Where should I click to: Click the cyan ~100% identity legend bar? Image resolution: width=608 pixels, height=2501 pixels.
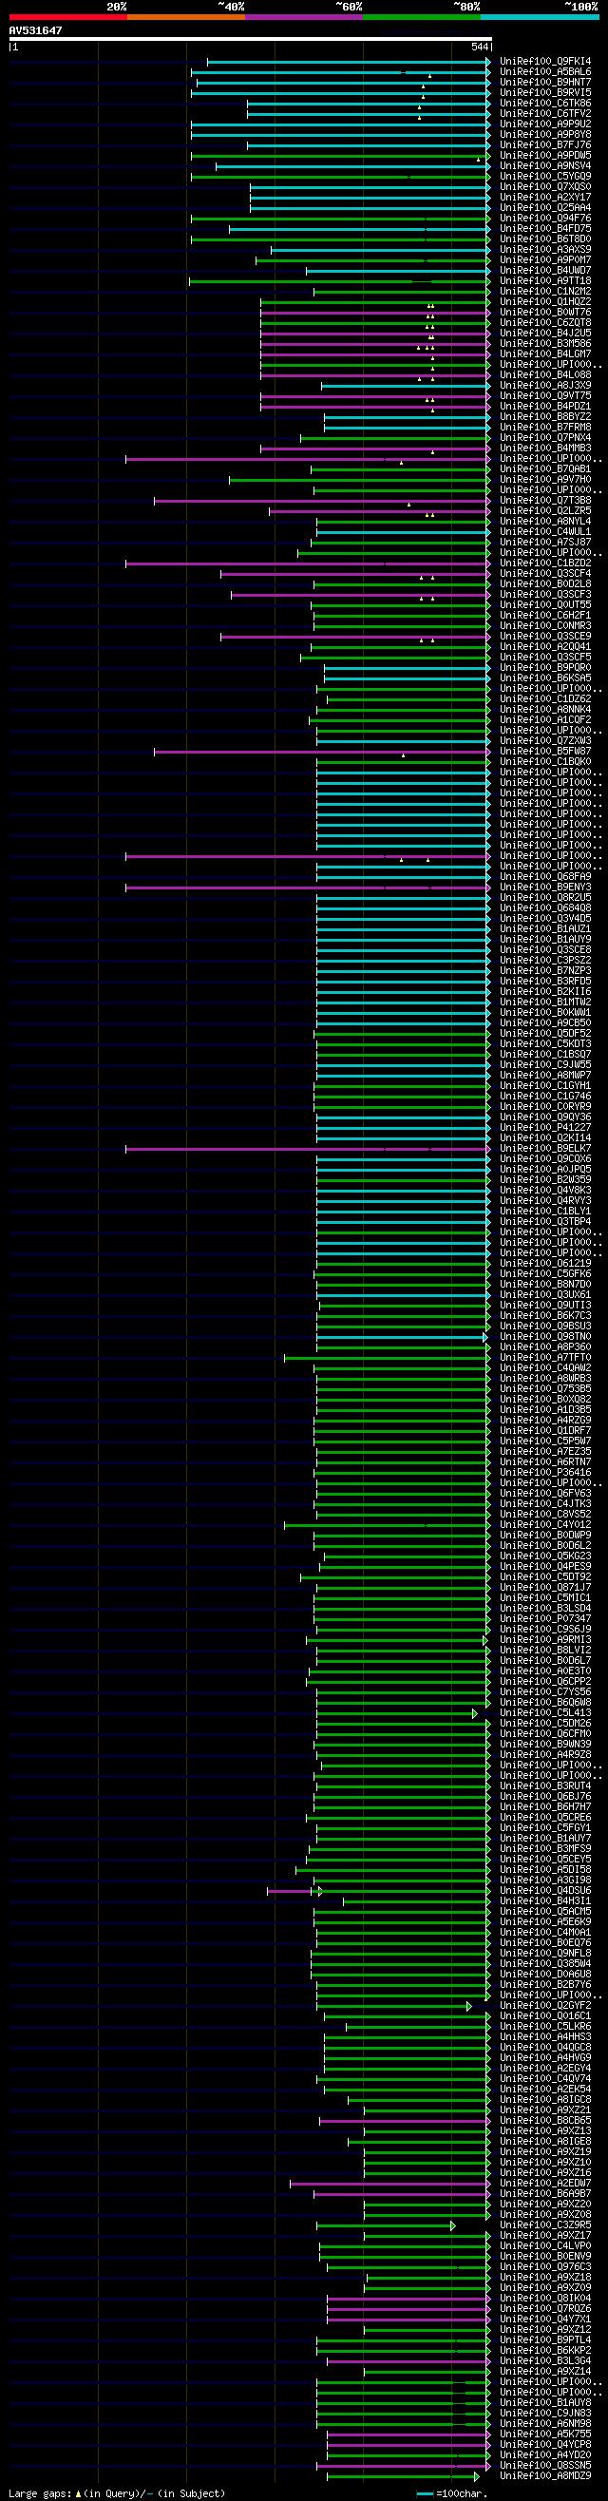coord(540,16)
